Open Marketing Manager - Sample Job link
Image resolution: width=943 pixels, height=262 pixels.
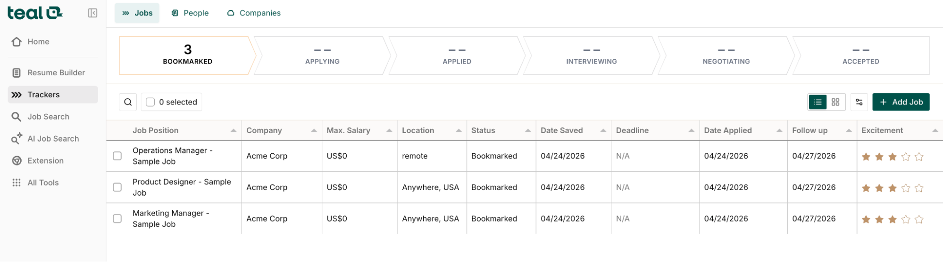pos(170,218)
